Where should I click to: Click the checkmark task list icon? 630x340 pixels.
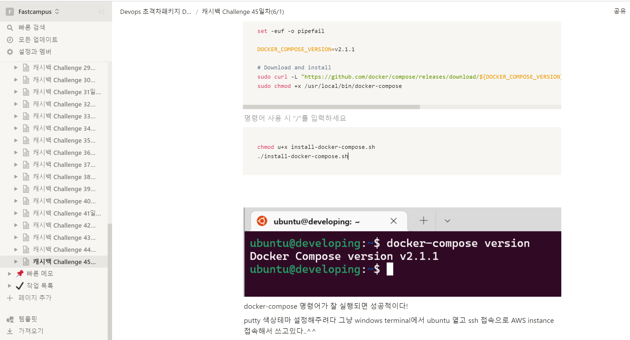[x=20, y=286]
